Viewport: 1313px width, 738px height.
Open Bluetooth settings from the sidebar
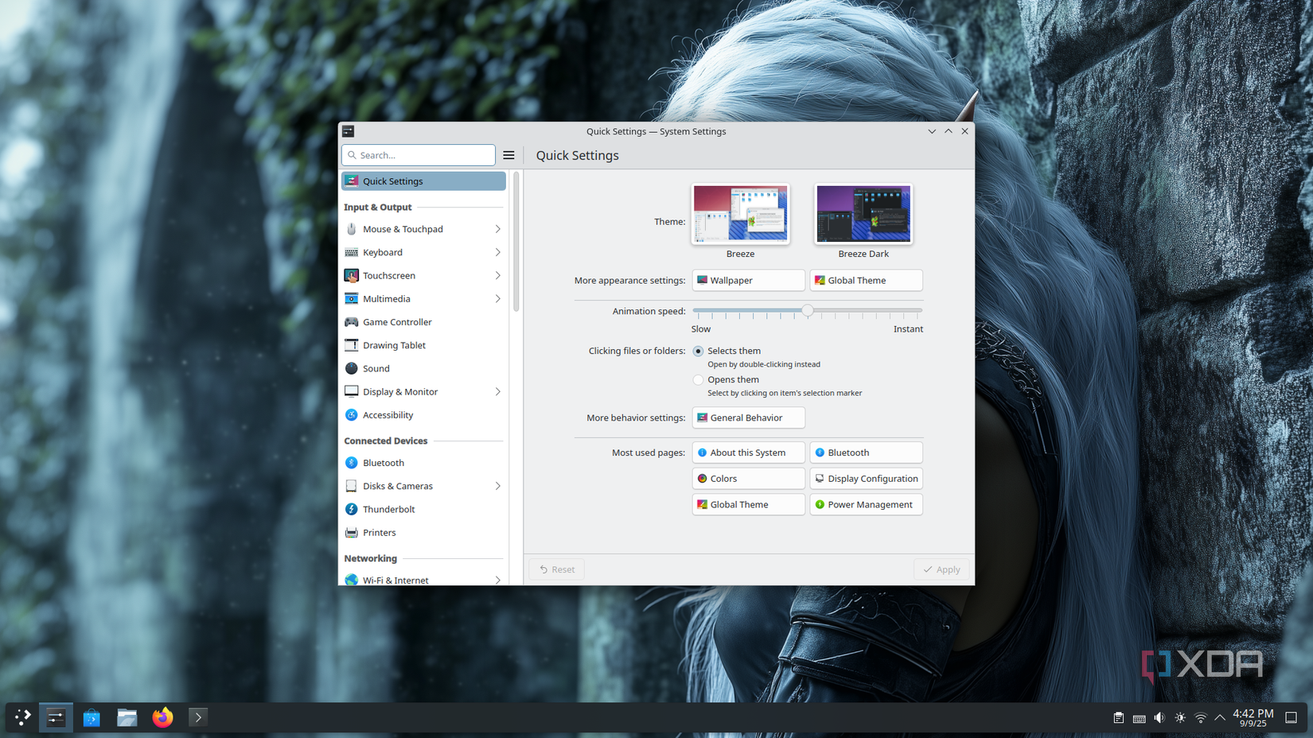tap(384, 462)
